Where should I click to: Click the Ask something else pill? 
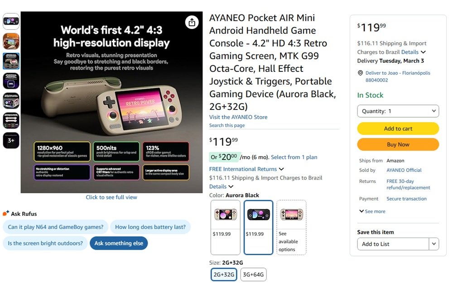[119, 243]
